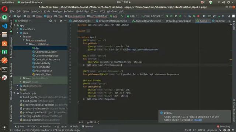Viewport: 236px width, 132px height.
Task: Open the app run configuration dropdown
Action: coord(132,16)
